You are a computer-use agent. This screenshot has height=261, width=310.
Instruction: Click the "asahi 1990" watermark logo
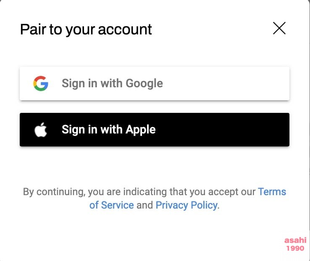tap(294, 244)
